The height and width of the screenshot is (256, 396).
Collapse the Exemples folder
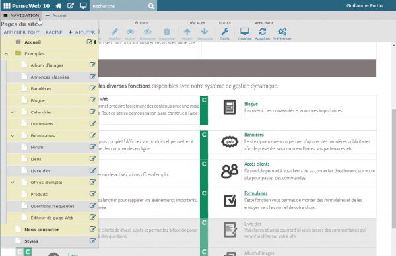pyautogui.click(x=6, y=54)
